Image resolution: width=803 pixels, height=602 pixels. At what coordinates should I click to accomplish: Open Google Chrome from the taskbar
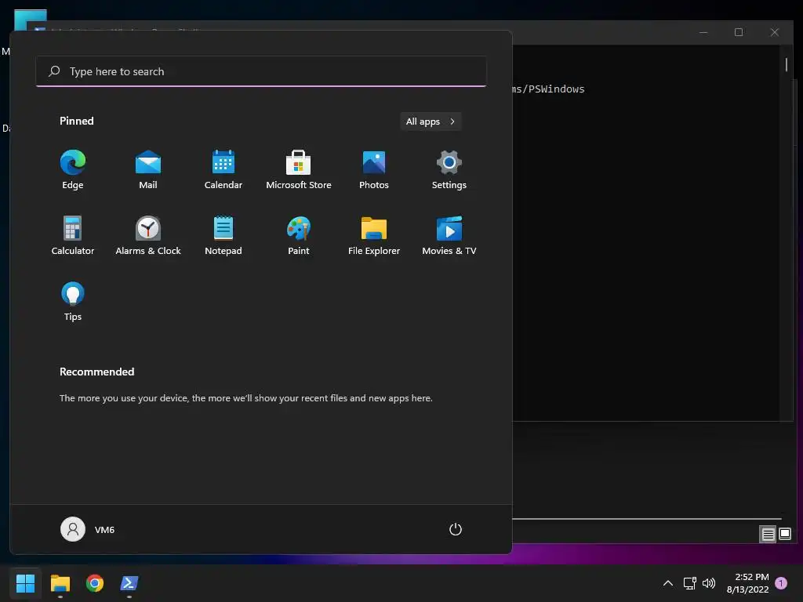[95, 583]
